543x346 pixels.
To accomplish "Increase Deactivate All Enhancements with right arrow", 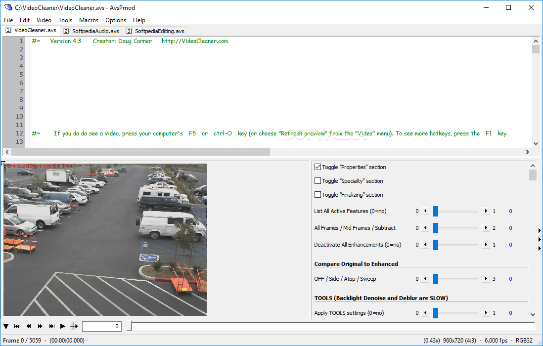I will click(x=486, y=245).
